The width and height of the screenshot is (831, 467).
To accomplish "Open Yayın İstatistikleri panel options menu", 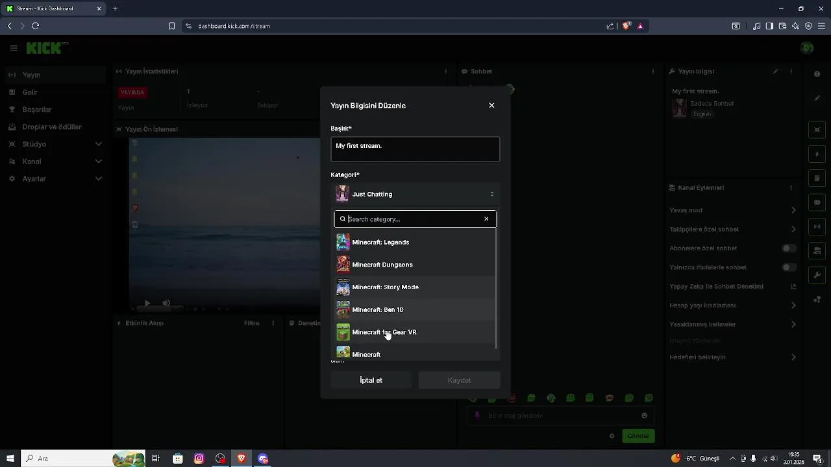I will point(445,71).
